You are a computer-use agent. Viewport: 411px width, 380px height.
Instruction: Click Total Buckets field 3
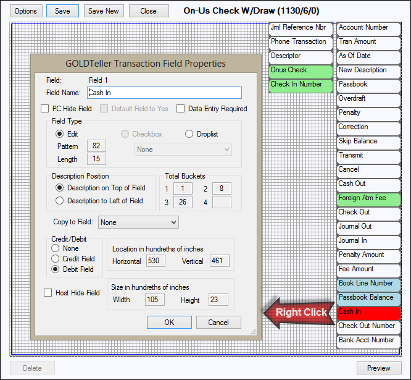click(x=183, y=202)
